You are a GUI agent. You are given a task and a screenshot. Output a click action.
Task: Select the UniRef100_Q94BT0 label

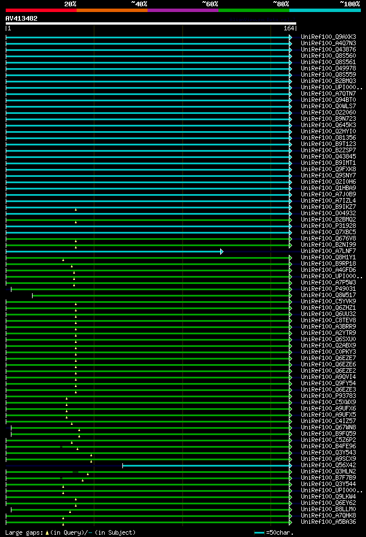click(328, 100)
